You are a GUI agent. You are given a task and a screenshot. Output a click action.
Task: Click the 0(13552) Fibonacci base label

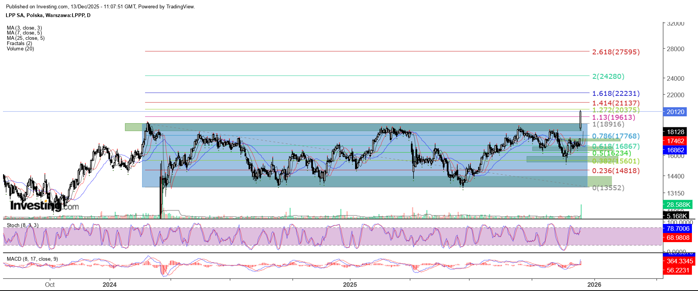point(608,188)
